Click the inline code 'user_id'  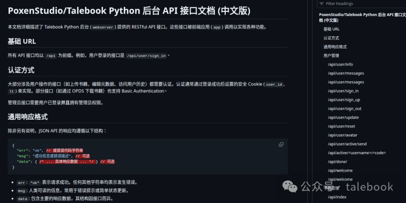(274, 84)
